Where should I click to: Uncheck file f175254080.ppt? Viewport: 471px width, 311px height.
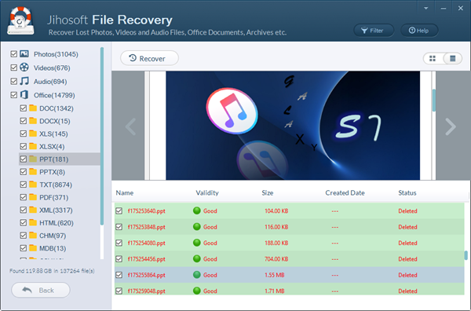pos(119,243)
